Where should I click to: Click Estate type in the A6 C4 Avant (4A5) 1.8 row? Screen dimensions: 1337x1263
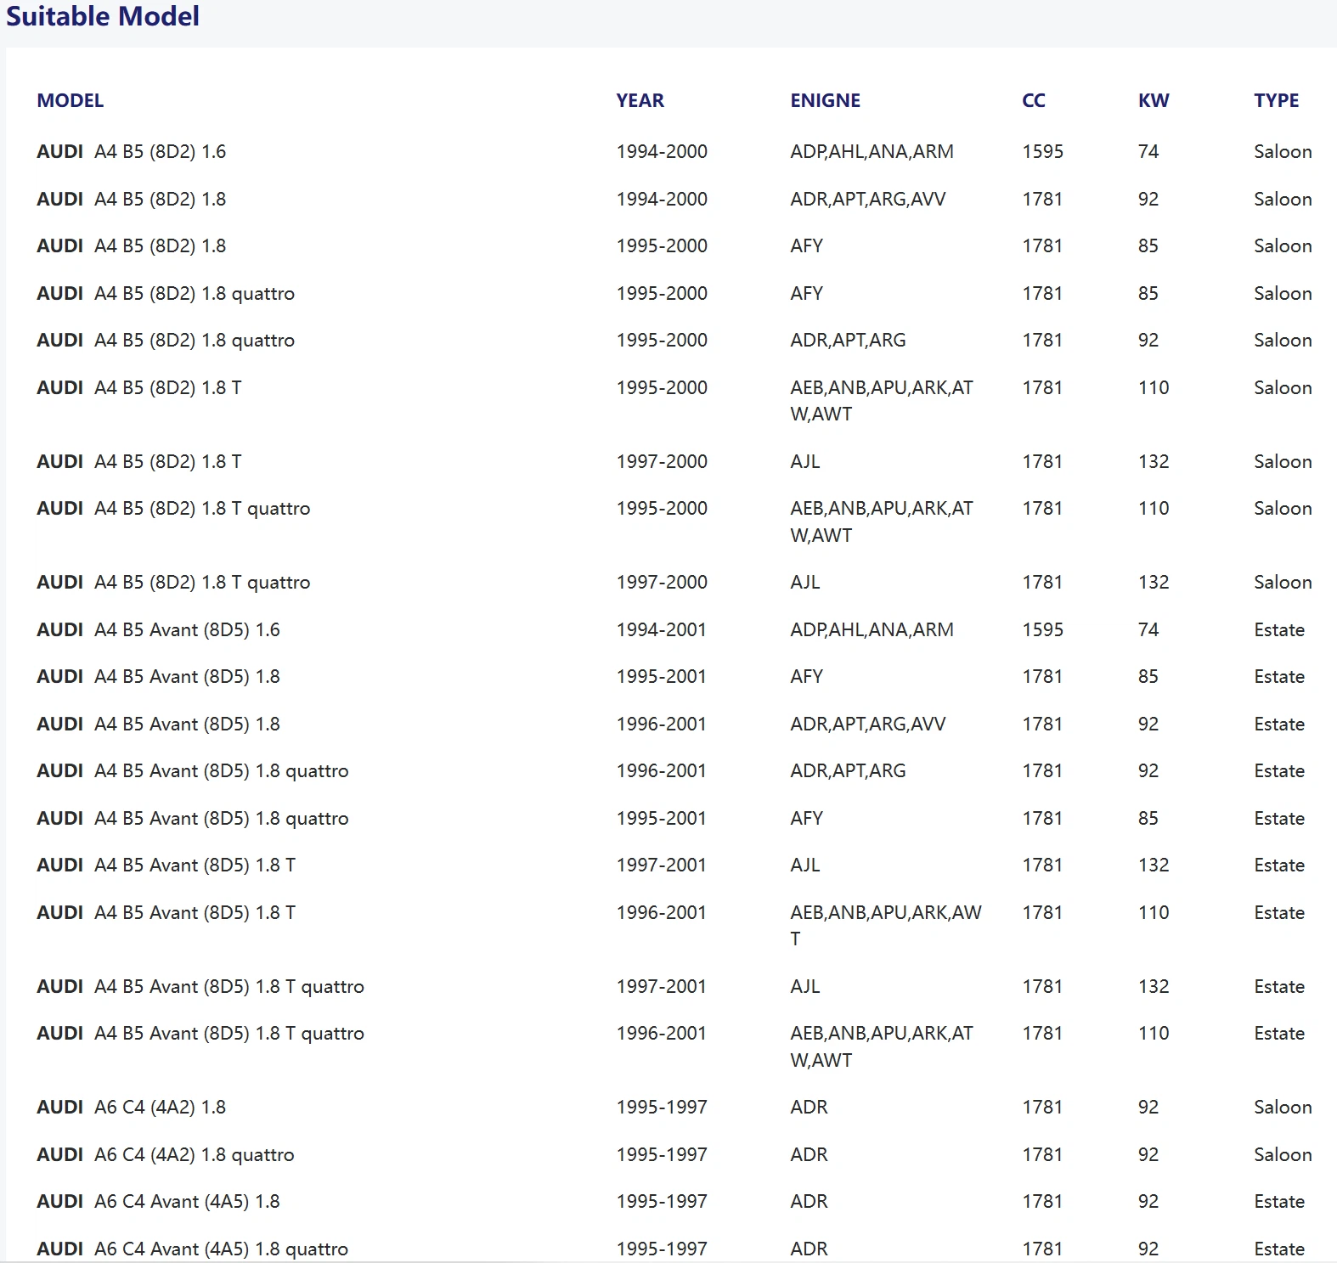click(1279, 1201)
